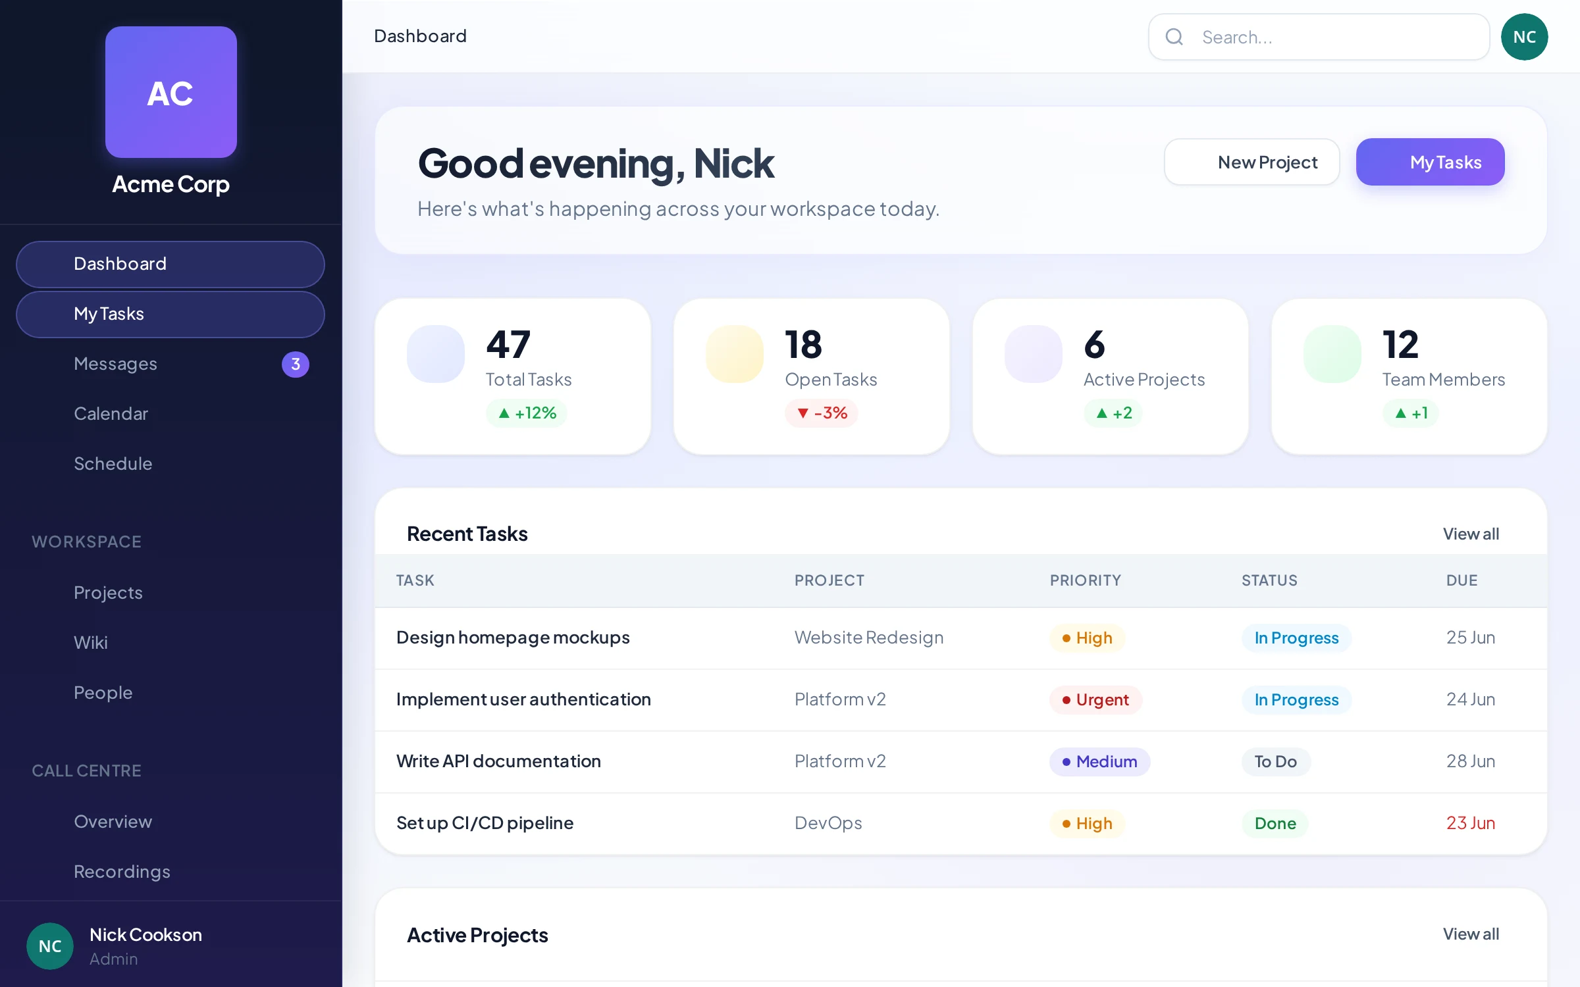This screenshot has width=1580, height=987.
Task: Go to Calendar in the sidebar
Action: coord(171,414)
